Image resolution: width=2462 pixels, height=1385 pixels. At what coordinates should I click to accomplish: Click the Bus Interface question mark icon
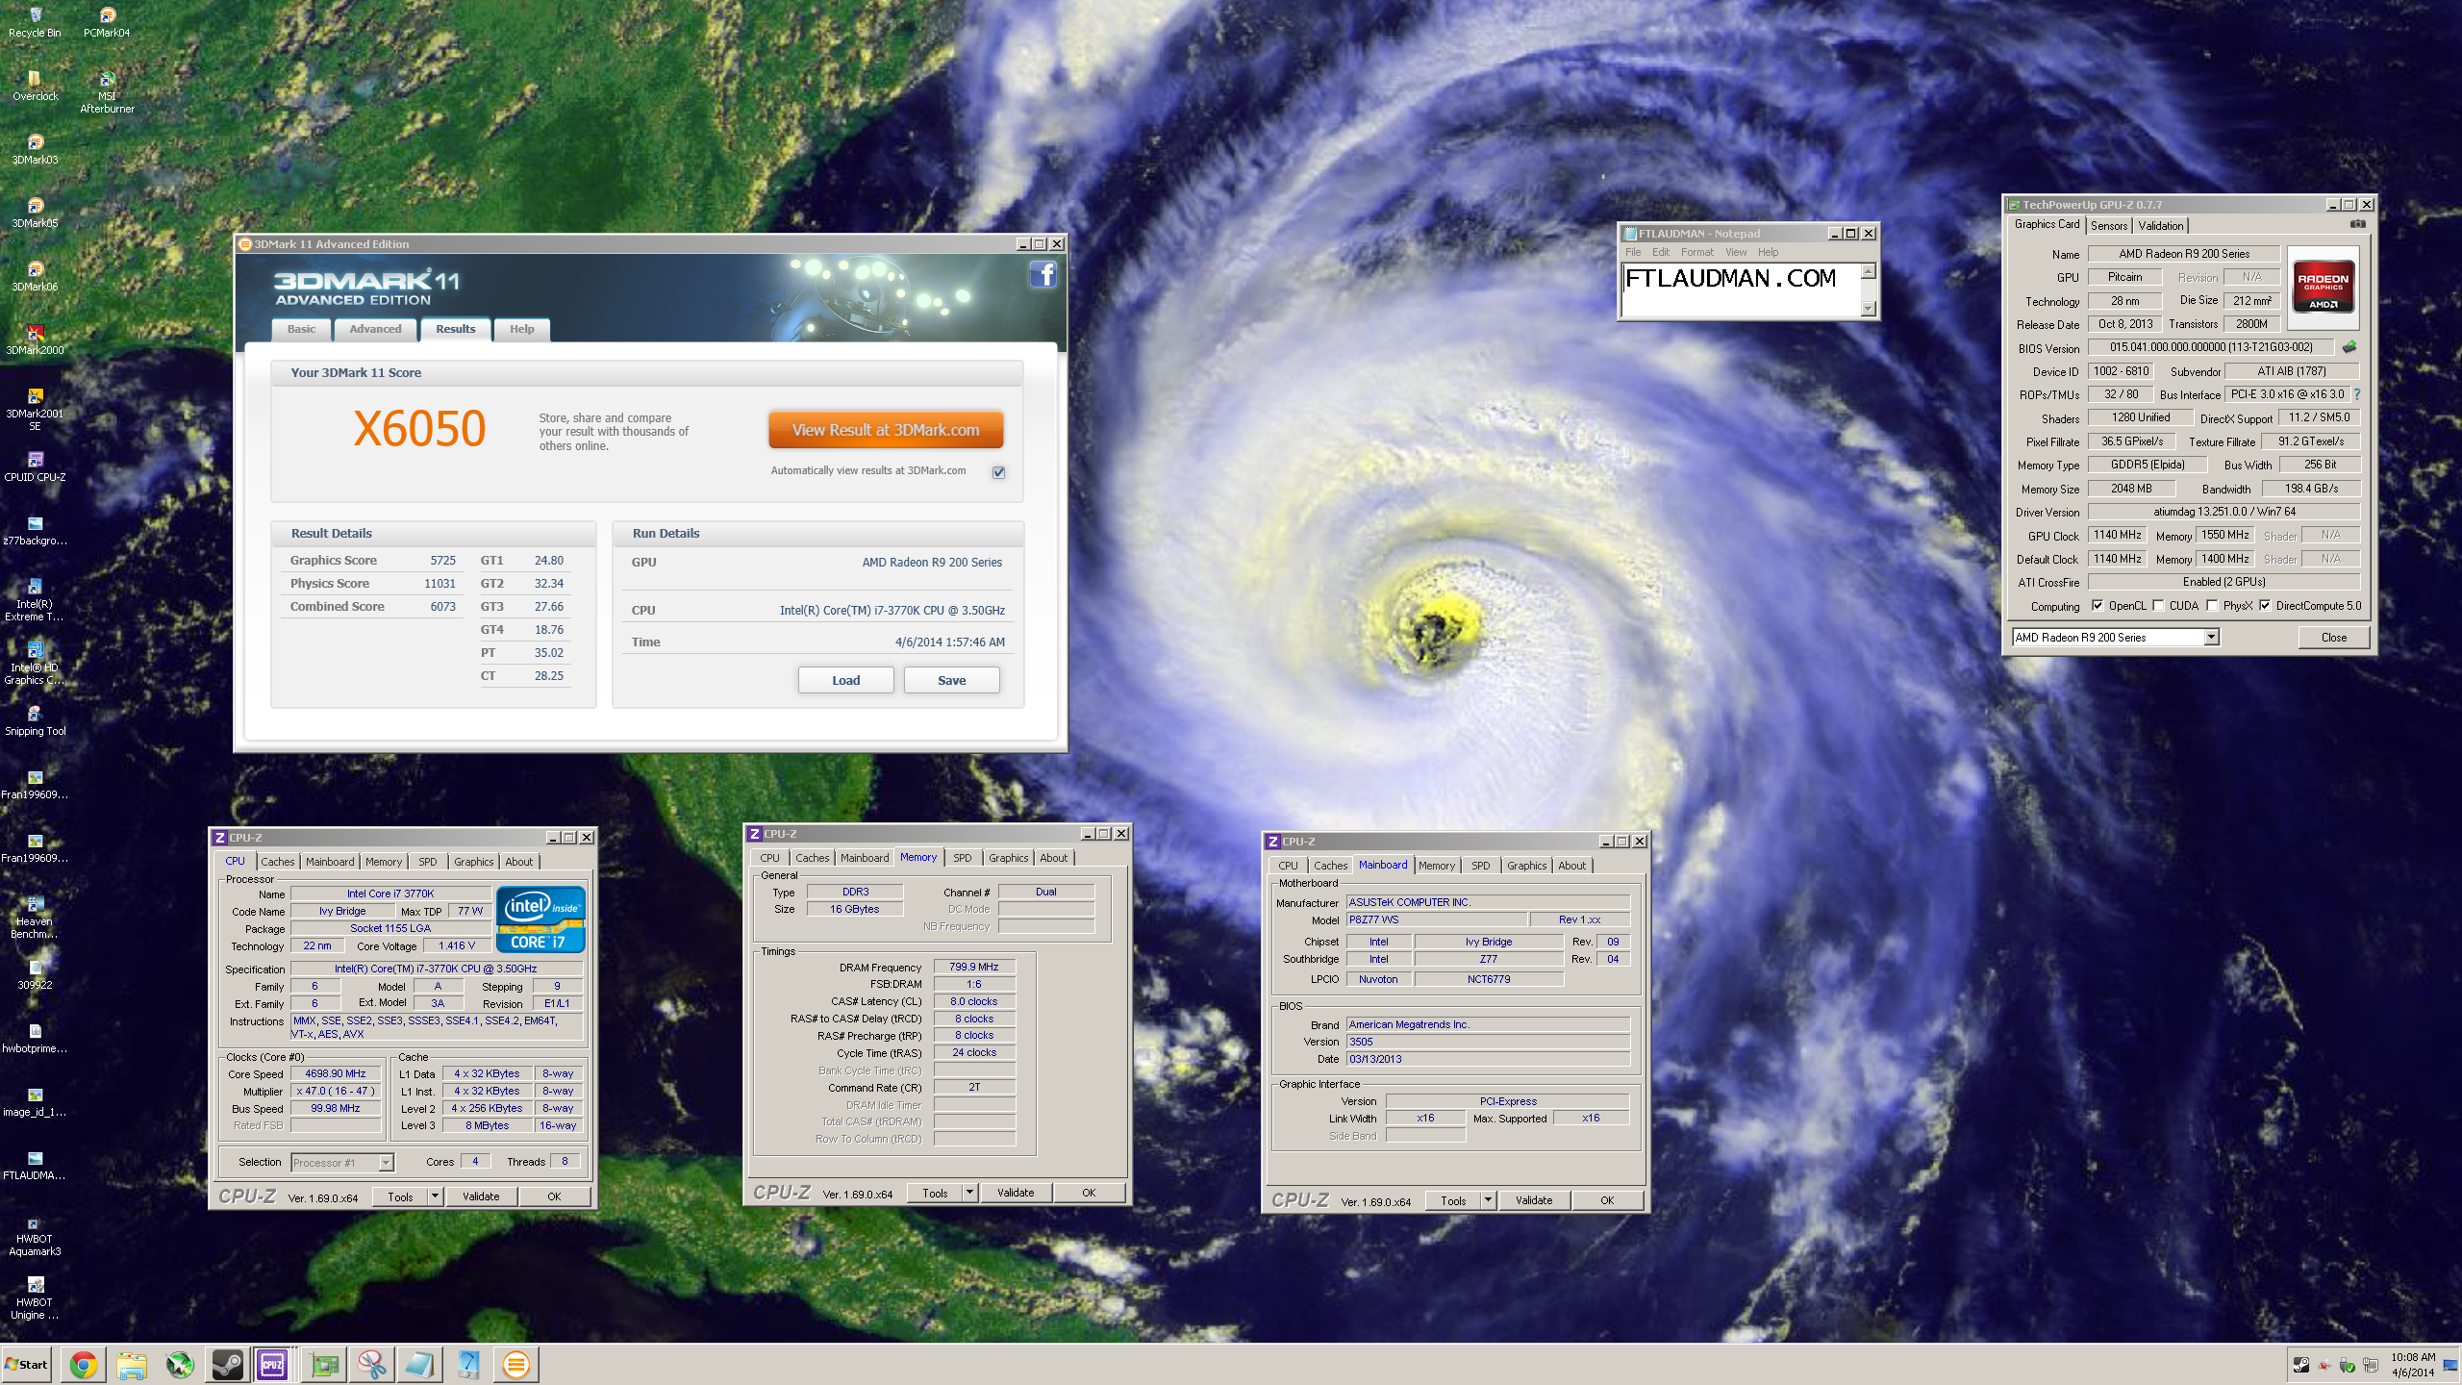[2357, 394]
